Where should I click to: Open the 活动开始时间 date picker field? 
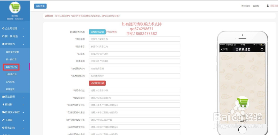[134, 68]
